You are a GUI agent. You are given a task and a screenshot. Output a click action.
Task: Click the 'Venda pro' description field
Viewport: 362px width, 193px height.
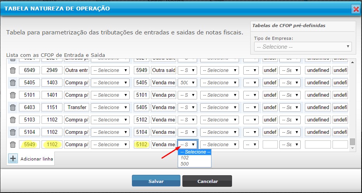point(163,95)
